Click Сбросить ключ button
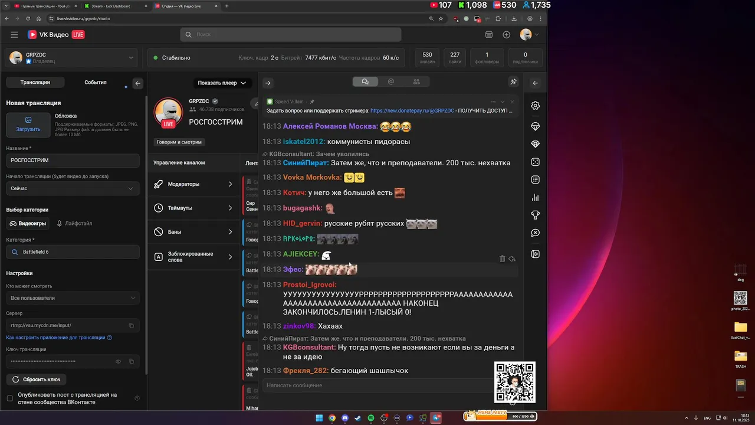This screenshot has height=425, width=755. tap(37, 380)
